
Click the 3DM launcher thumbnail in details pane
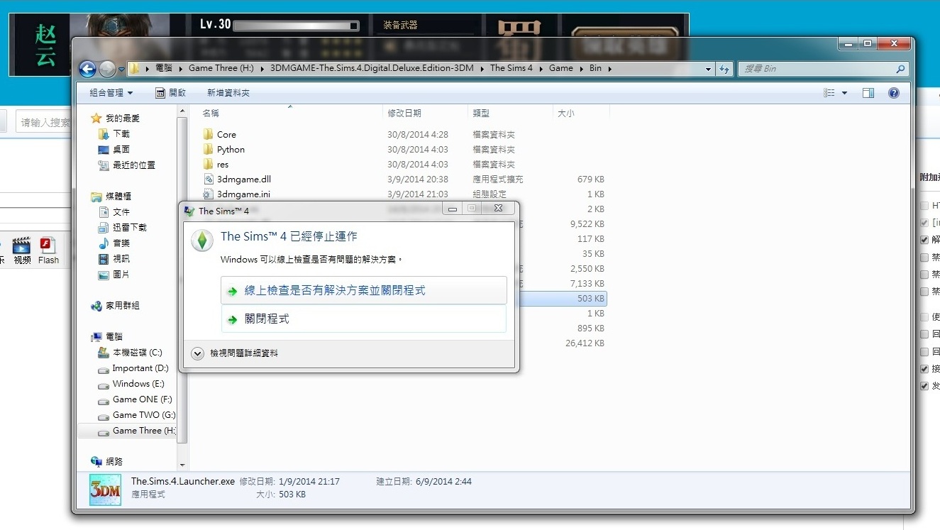pyautogui.click(x=105, y=490)
